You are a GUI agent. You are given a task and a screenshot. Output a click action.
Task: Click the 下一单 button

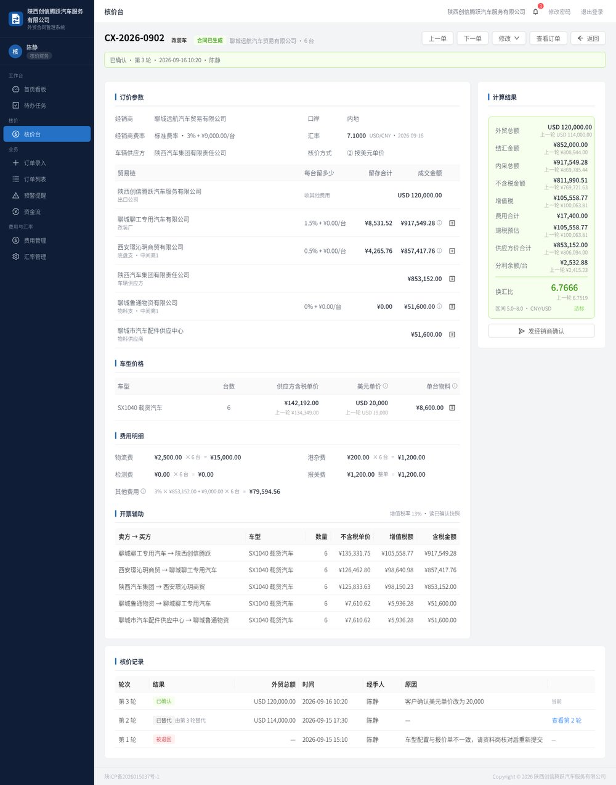click(x=472, y=38)
